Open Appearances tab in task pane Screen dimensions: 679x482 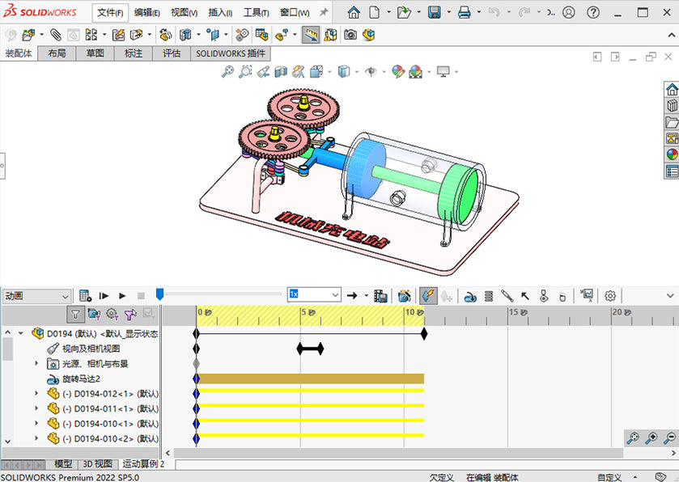point(672,154)
